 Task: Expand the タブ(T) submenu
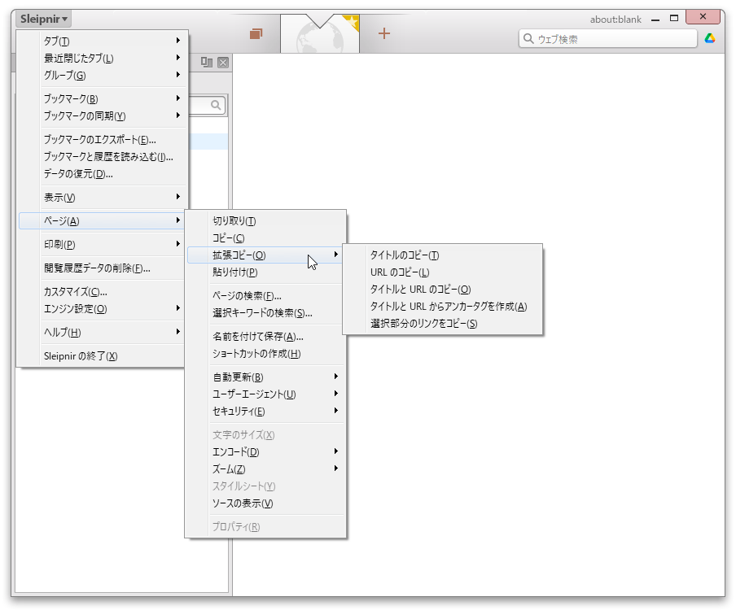click(103, 41)
